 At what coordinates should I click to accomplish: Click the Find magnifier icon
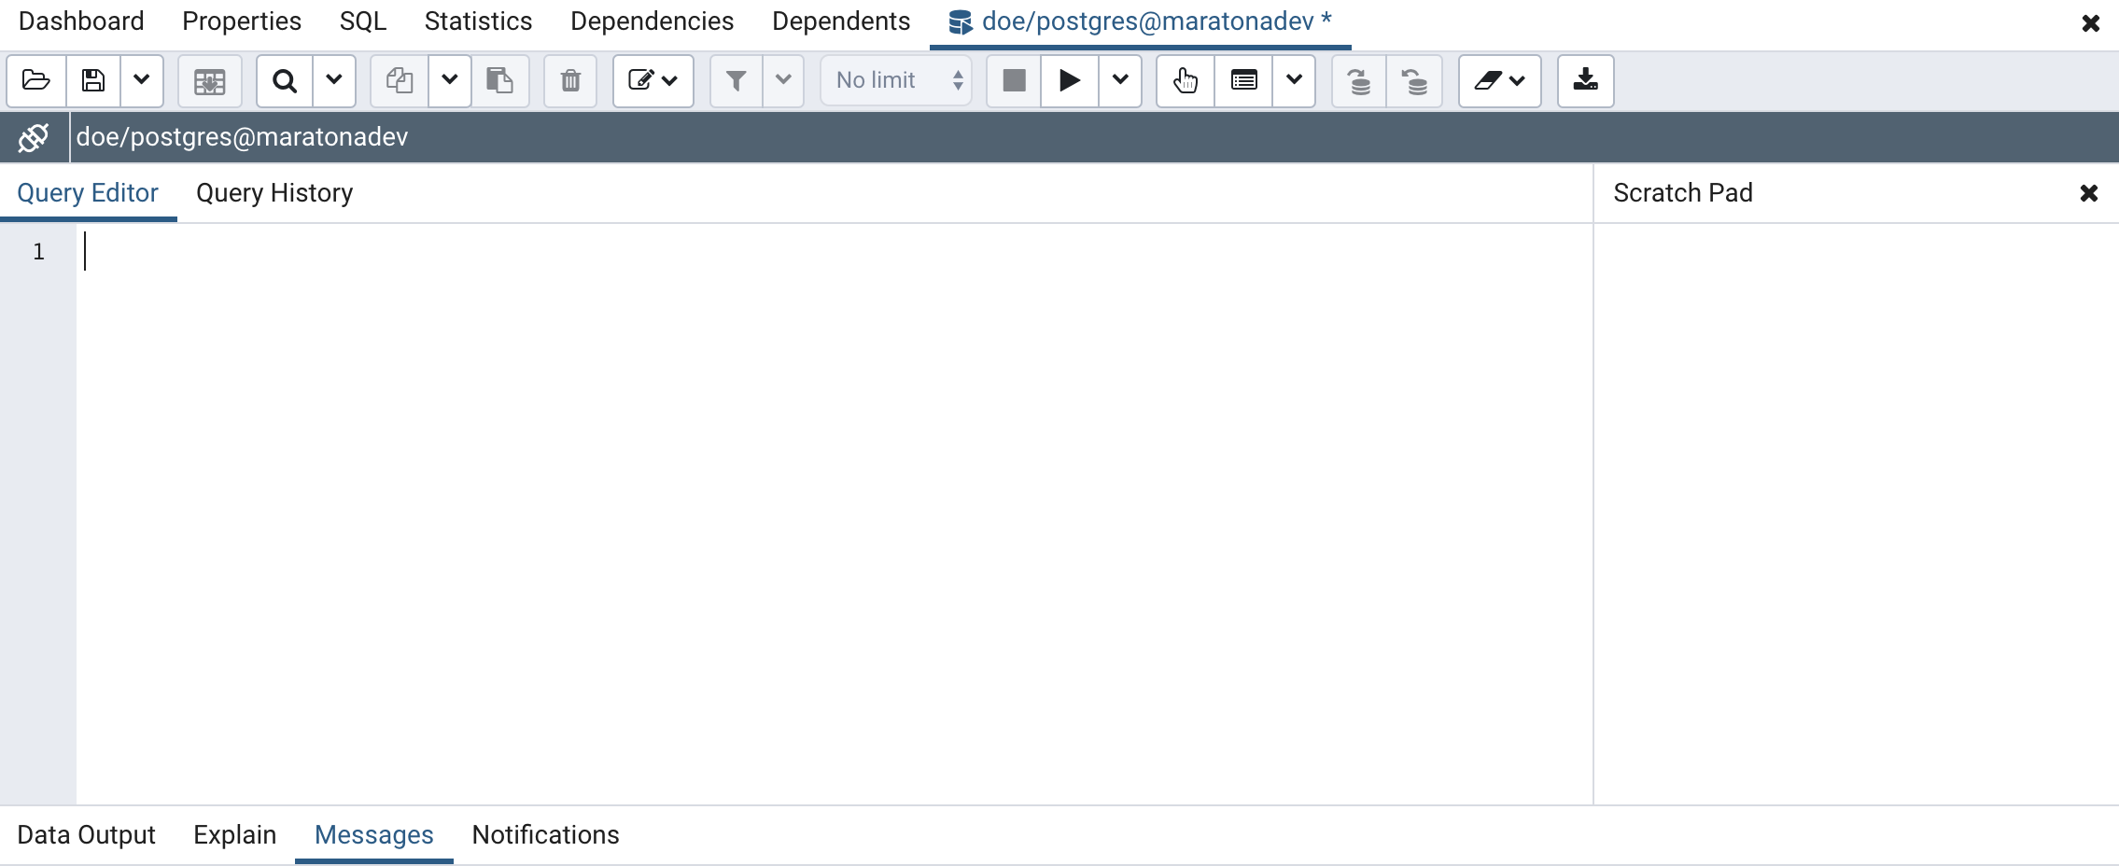click(285, 81)
